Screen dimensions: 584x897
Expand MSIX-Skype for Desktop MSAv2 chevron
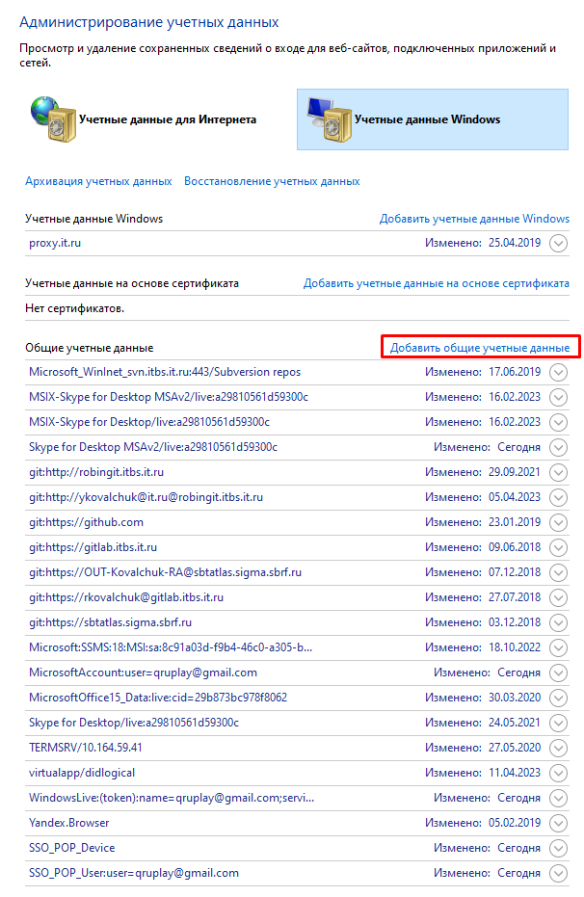point(558,398)
